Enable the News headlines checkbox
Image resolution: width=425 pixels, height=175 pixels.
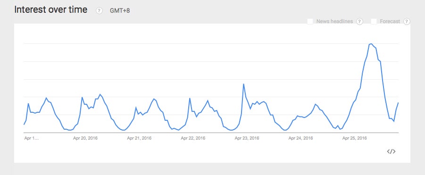(310, 21)
